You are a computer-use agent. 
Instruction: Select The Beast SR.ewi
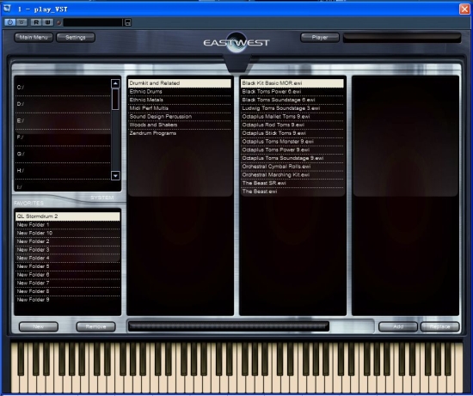pyautogui.click(x=292, y=183)
